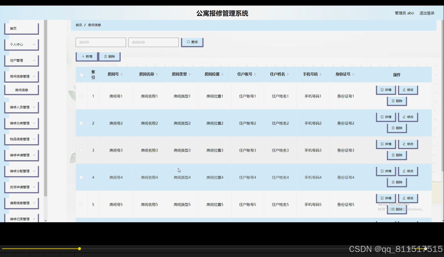Sort by 房间类型 column arrows
Viewport: 444px width, 257px height.
pos(189,74)
